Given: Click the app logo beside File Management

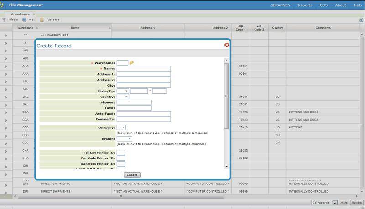Looking at the screenshot, I should (x=2, y=5).
